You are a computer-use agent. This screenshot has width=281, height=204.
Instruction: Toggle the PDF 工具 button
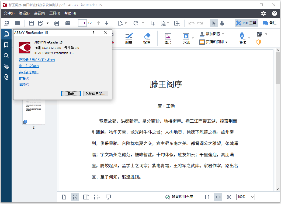coord(246,23)
